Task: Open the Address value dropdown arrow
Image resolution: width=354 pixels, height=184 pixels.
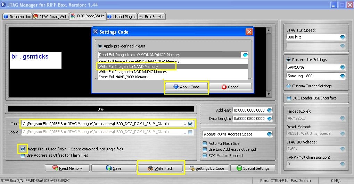Action: tap(269, 110)
